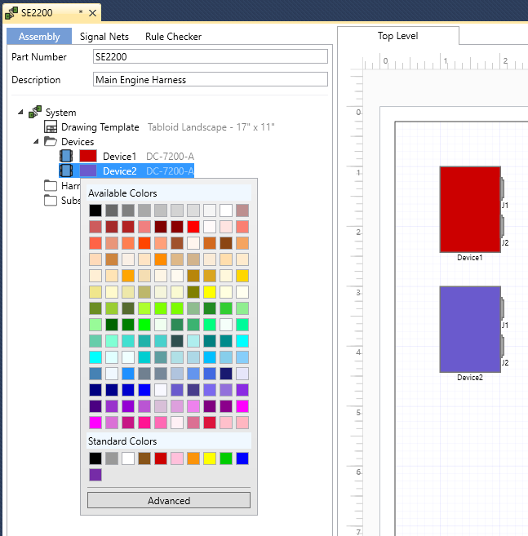The image size is (528, 536).
Task: Pick gray in Standard Colors
Action: click(x=112, y=458)
